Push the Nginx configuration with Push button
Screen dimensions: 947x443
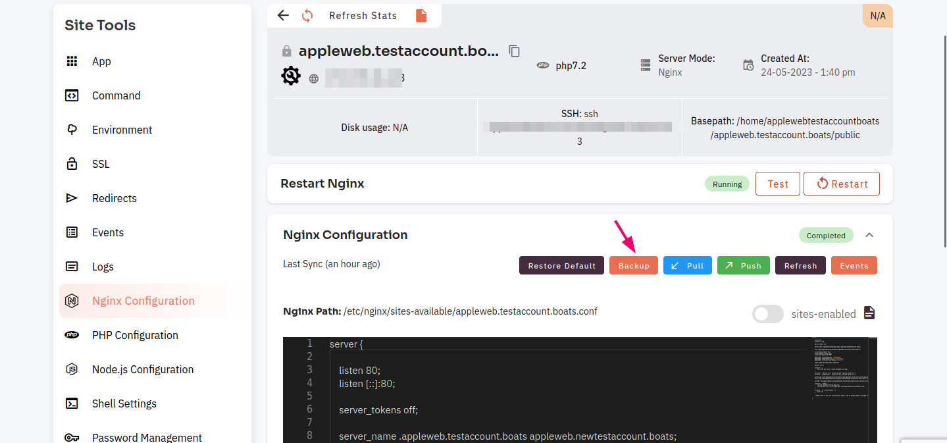(743, 266)
